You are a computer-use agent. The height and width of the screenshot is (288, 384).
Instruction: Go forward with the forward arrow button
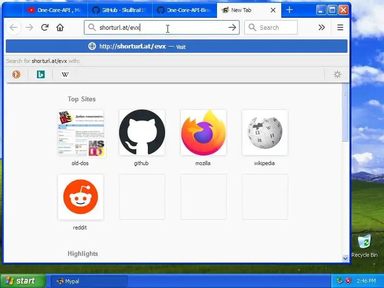click(x=29, y=27)
